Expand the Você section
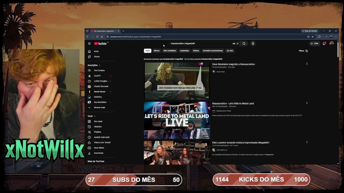 [91, 116]
